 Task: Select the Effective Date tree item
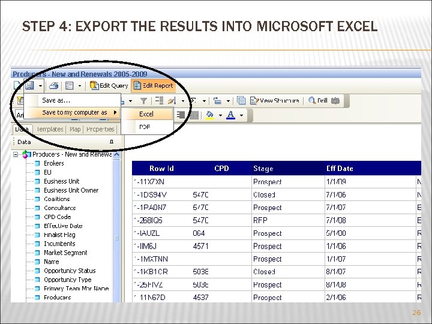tap(63, 226)
